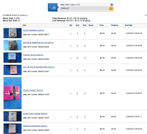Click the blue chat bubble tool icon
Viewport: 147px width, 134px height.
[53, 7]
